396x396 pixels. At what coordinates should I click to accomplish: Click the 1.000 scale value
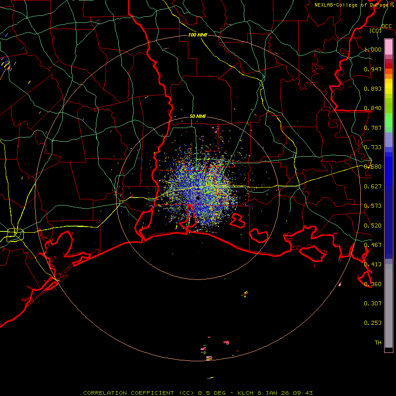point(373,49)
